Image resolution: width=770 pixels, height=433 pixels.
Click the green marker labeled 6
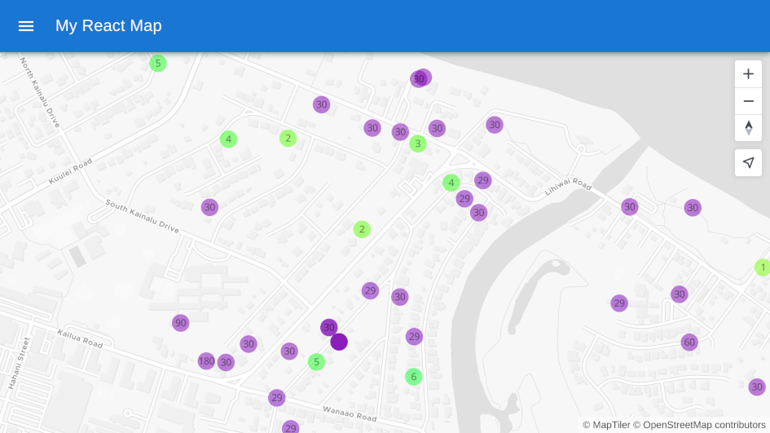click(414, 377)
